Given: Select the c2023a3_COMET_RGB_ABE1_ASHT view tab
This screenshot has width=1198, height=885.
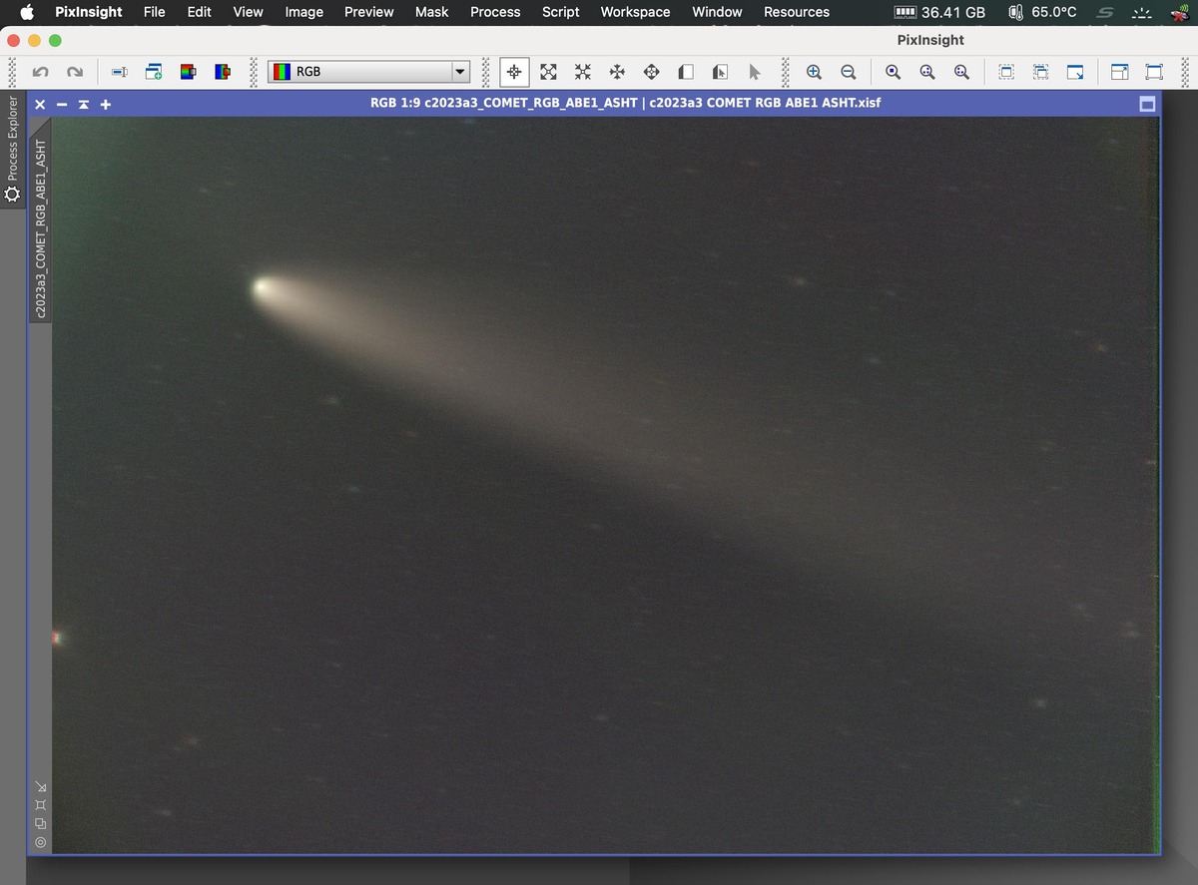Looking at the screenshot, I should click(41, 227).
